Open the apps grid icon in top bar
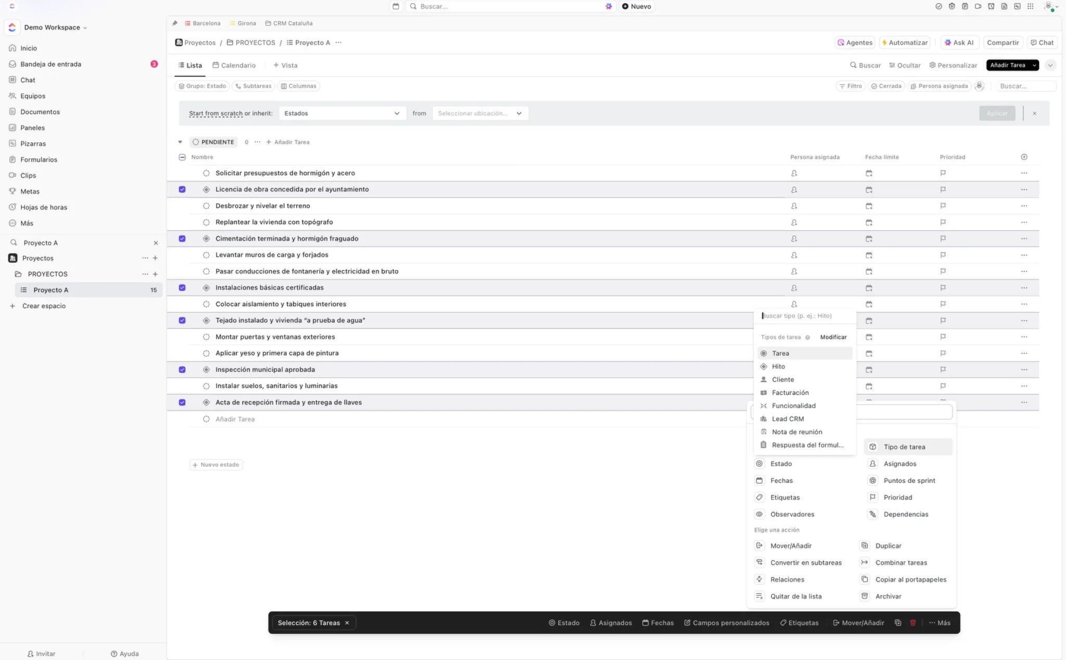The width and height of the screenshot is (1066, 660). 1030,6
